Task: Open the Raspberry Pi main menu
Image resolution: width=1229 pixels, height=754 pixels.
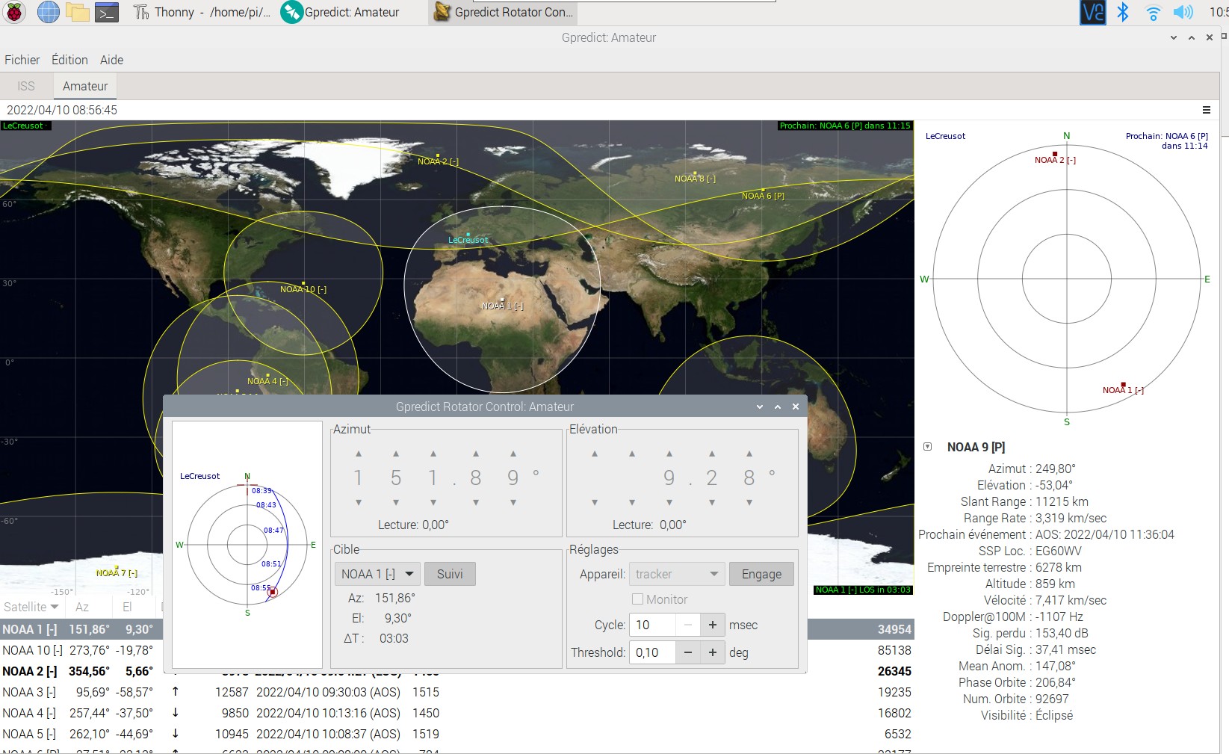Action: point(14,12)
